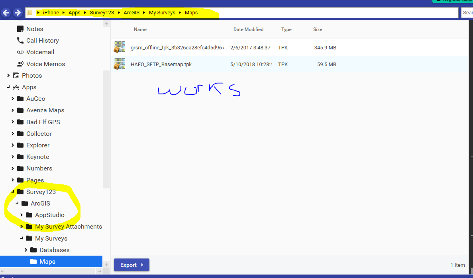Click in the Search field
The width and height of the screenshot is (473, 278).
(x=467, y=13)
